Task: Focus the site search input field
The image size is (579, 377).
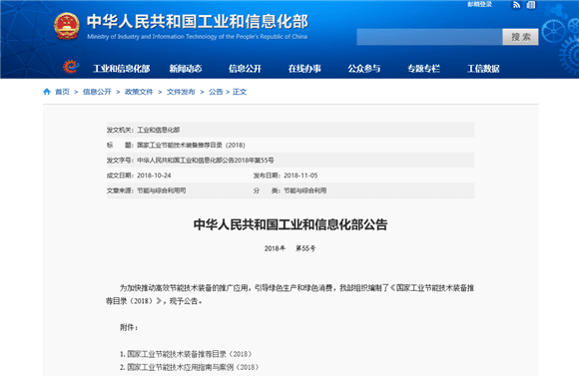Action: tap(429, 37)
